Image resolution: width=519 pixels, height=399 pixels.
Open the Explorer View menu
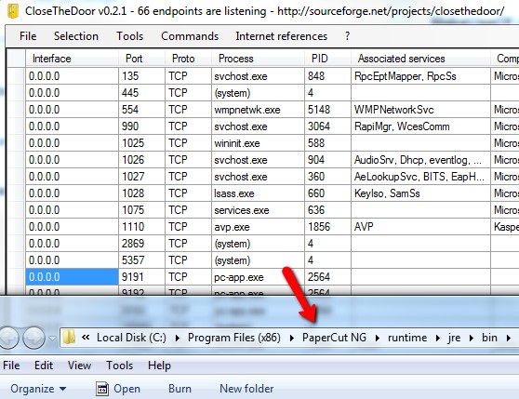[x=79, y=366]
